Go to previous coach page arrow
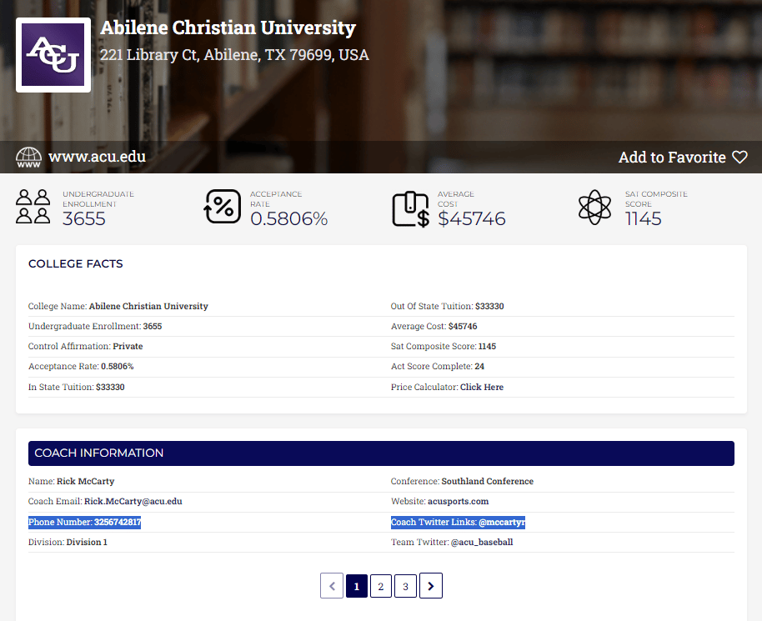 pyautogui.click(x=332, y=585)
